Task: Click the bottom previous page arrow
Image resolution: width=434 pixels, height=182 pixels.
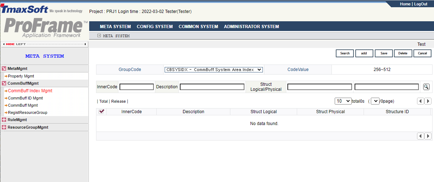Action: coord(421,136)
